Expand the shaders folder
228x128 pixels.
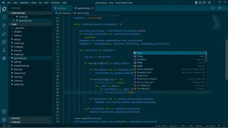coord(30,32)
